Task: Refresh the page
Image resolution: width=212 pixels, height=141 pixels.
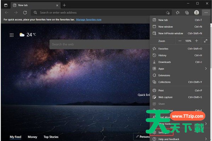Action: 25,13
